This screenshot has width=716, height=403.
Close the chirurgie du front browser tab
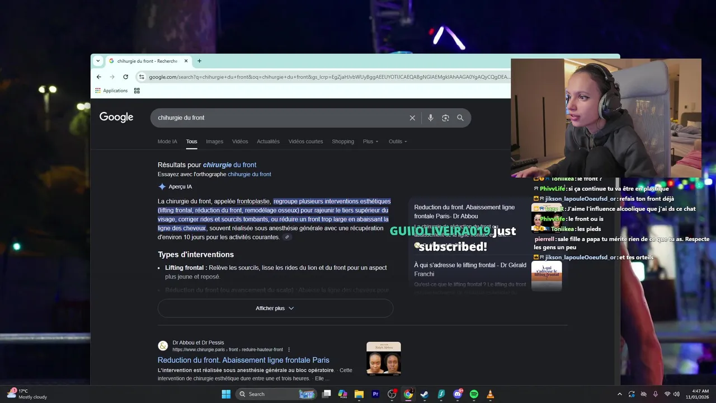pyautogui.click(x=186, y=61)
